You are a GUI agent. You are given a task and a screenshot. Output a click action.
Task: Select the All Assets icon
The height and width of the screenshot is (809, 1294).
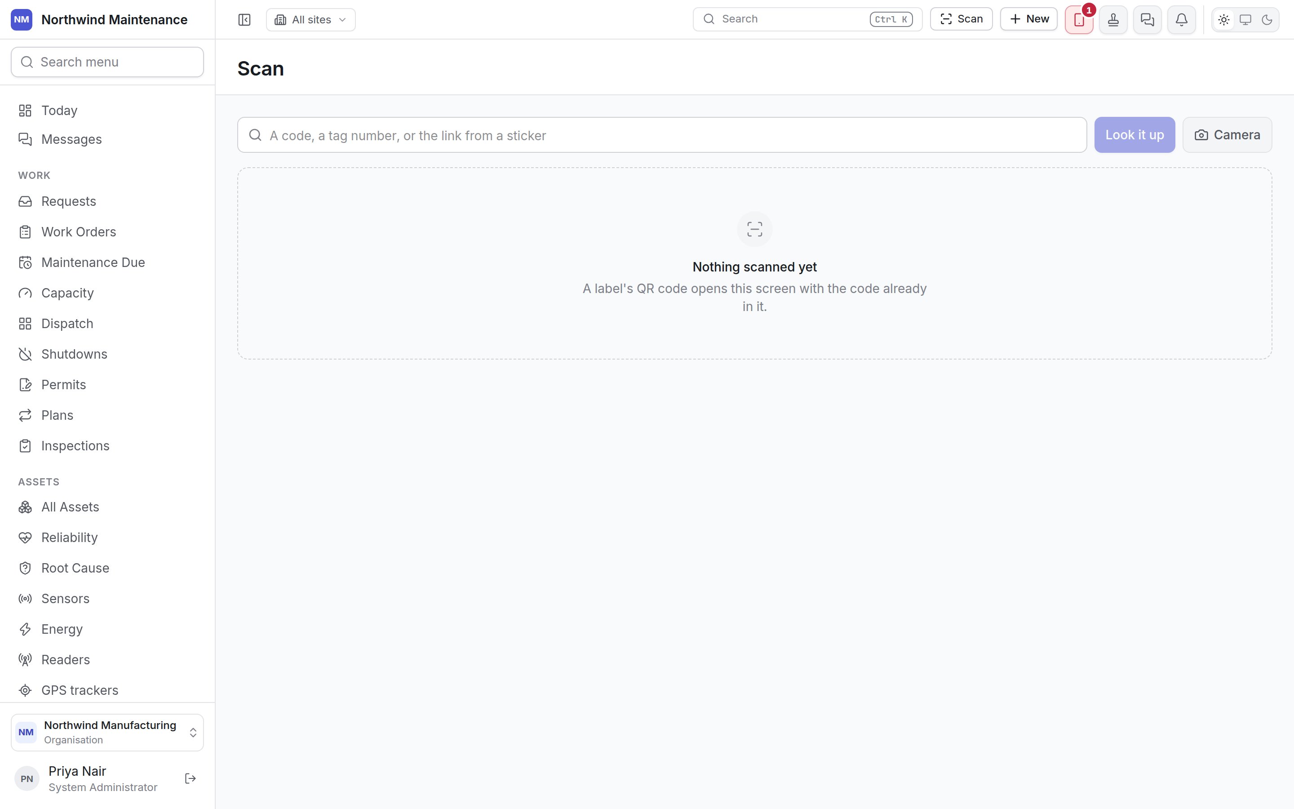tap(25, 507)
